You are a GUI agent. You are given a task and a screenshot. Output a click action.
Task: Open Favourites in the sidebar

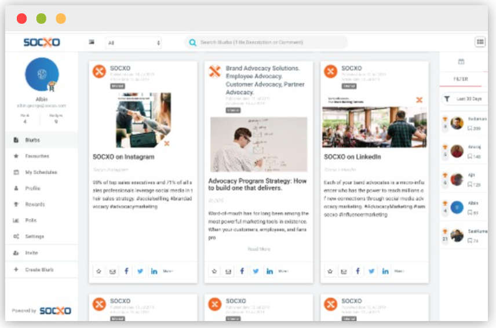pos(41,156)
